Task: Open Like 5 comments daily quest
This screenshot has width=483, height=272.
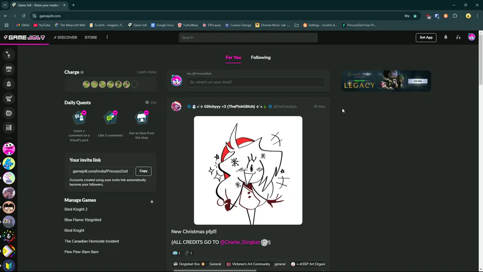Action: pyautogui.click(x=110, y=124)
